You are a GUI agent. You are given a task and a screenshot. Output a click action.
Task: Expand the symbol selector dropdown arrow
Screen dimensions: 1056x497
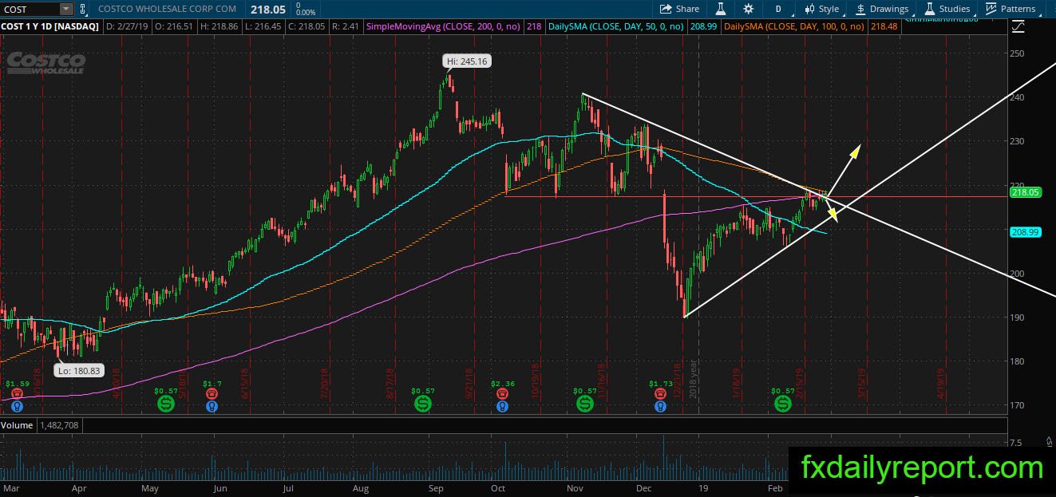[x=66, y=9]
